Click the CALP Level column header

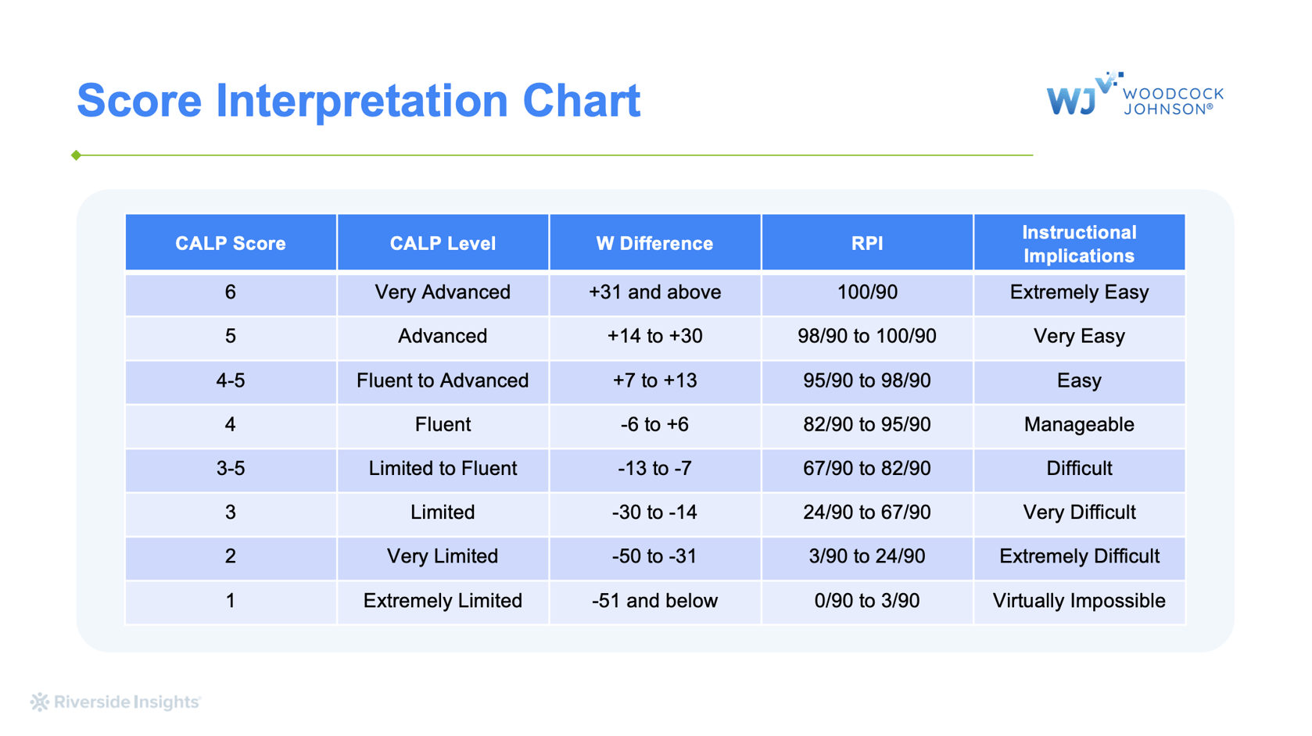point(443,243)
